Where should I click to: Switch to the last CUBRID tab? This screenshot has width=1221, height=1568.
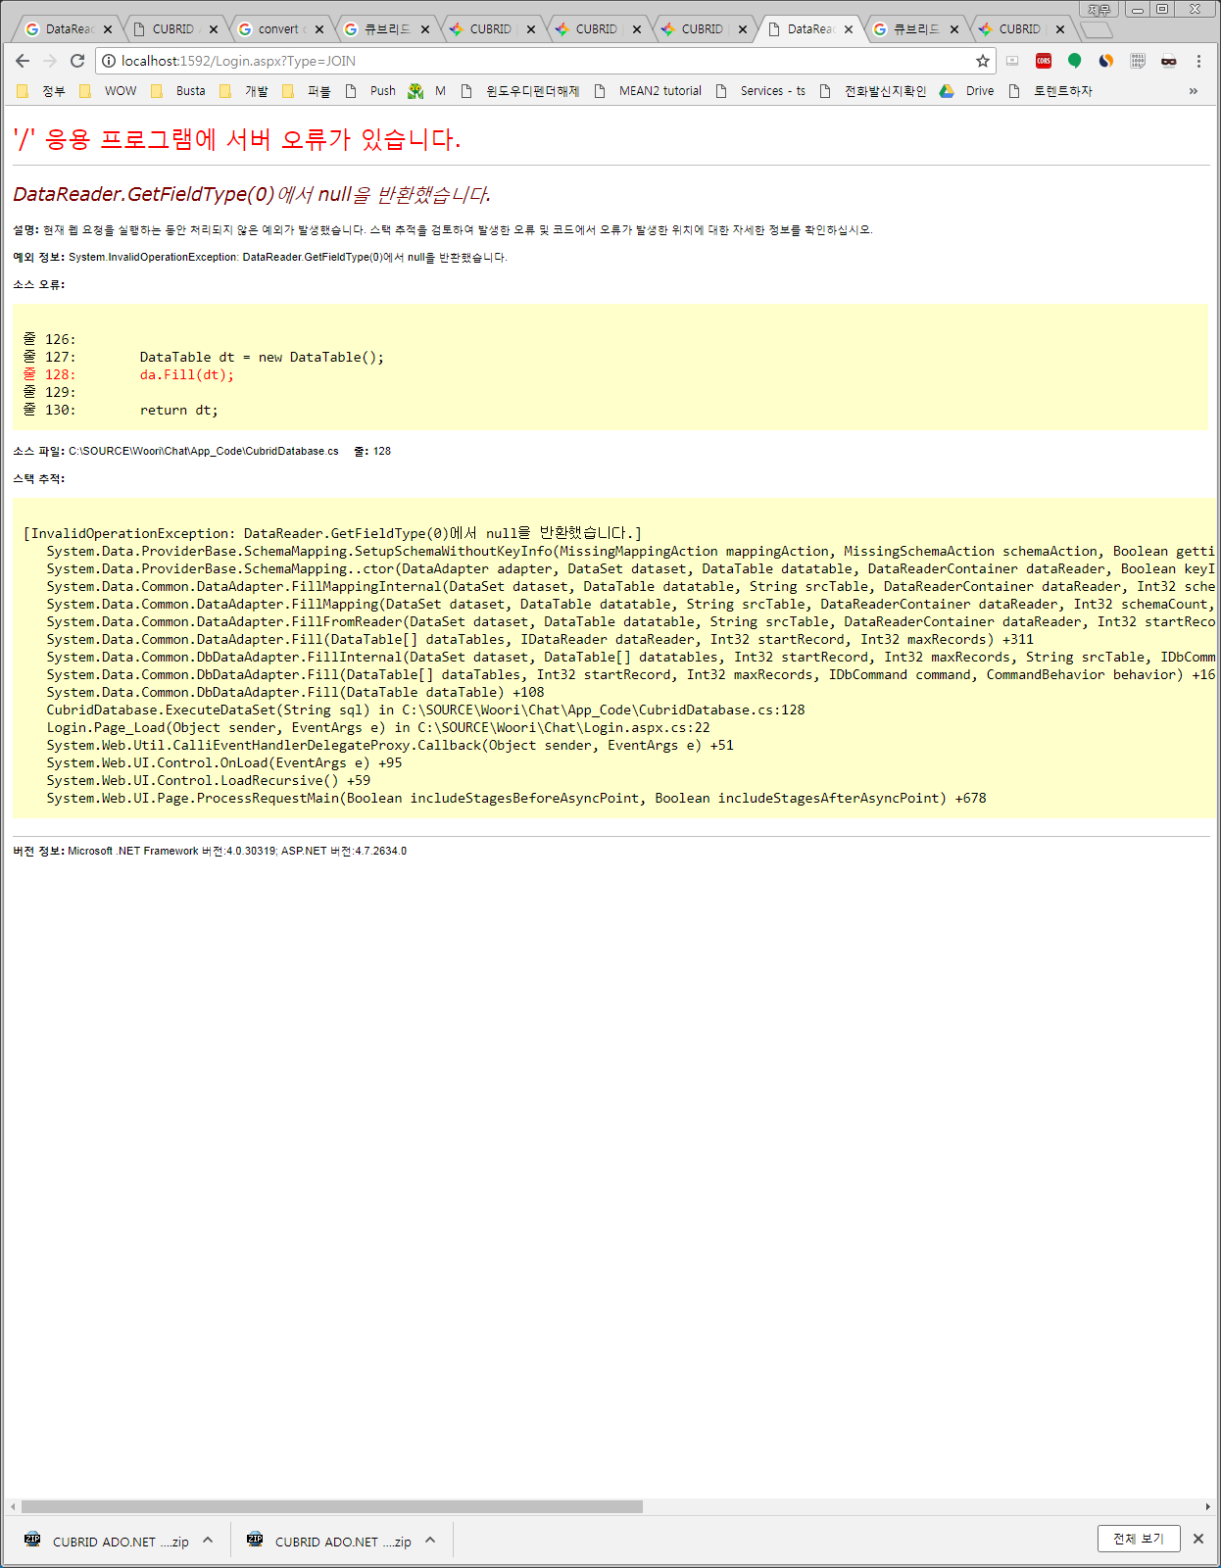point(1018,29)
